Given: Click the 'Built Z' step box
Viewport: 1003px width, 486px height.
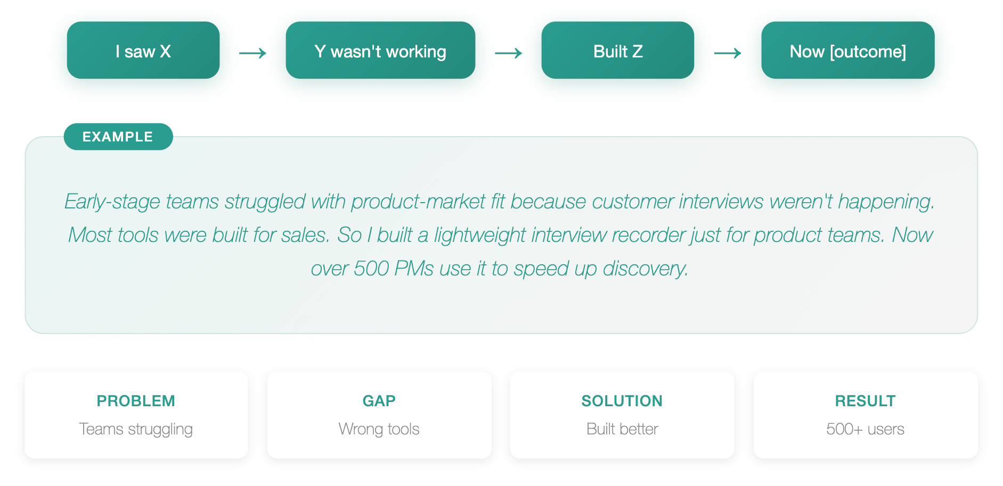Looking at the screenshot, I should [x=618, y=51].
